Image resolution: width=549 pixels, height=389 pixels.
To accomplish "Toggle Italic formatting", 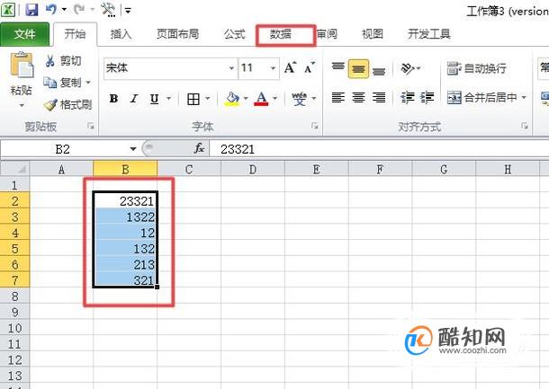I will 134,99.
